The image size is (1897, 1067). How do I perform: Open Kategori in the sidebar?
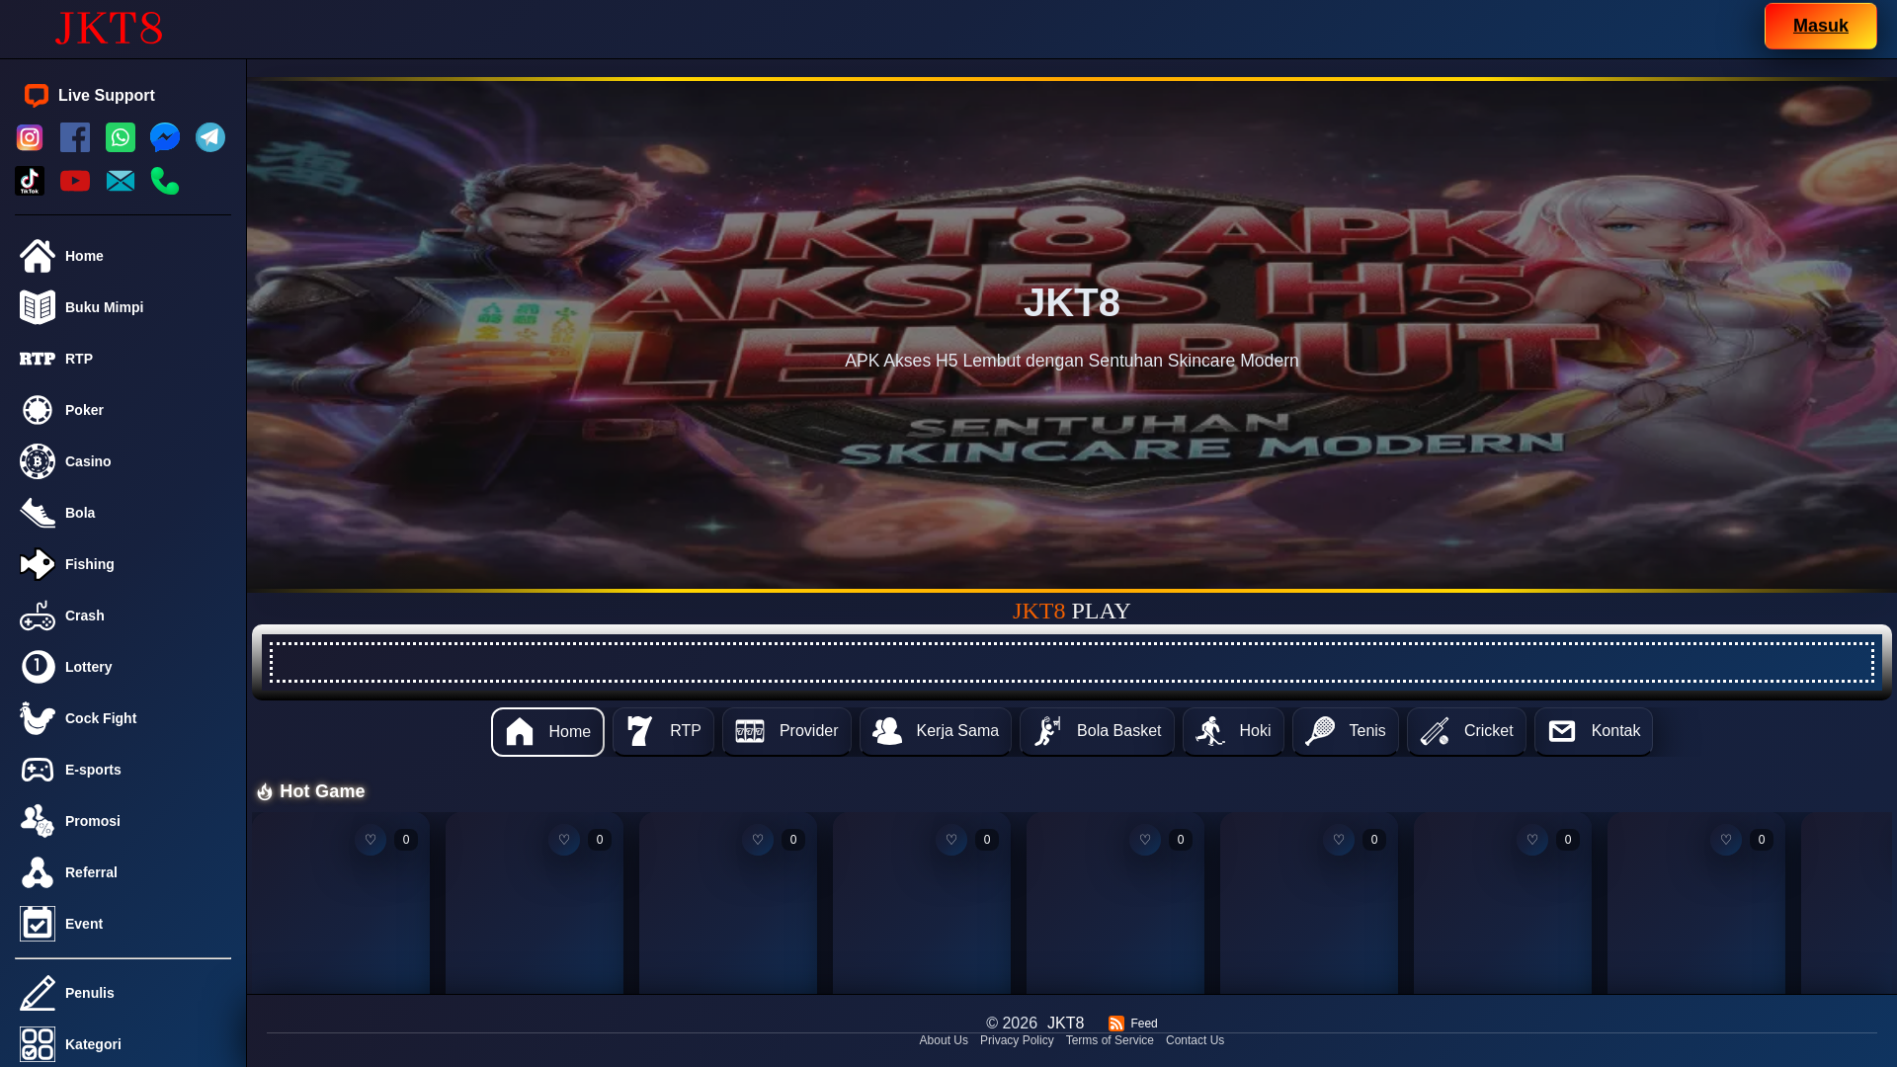(123, 1044)
